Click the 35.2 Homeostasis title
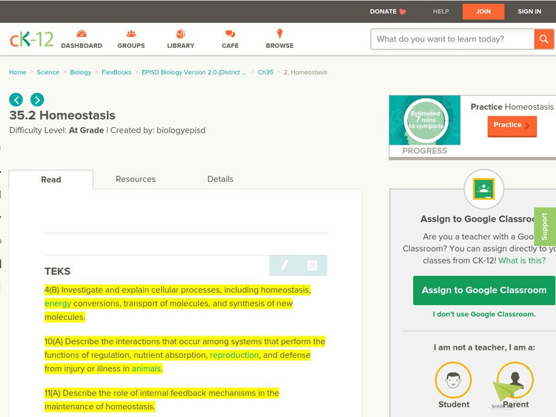This screenshot has height=417, width=556. 62,115
